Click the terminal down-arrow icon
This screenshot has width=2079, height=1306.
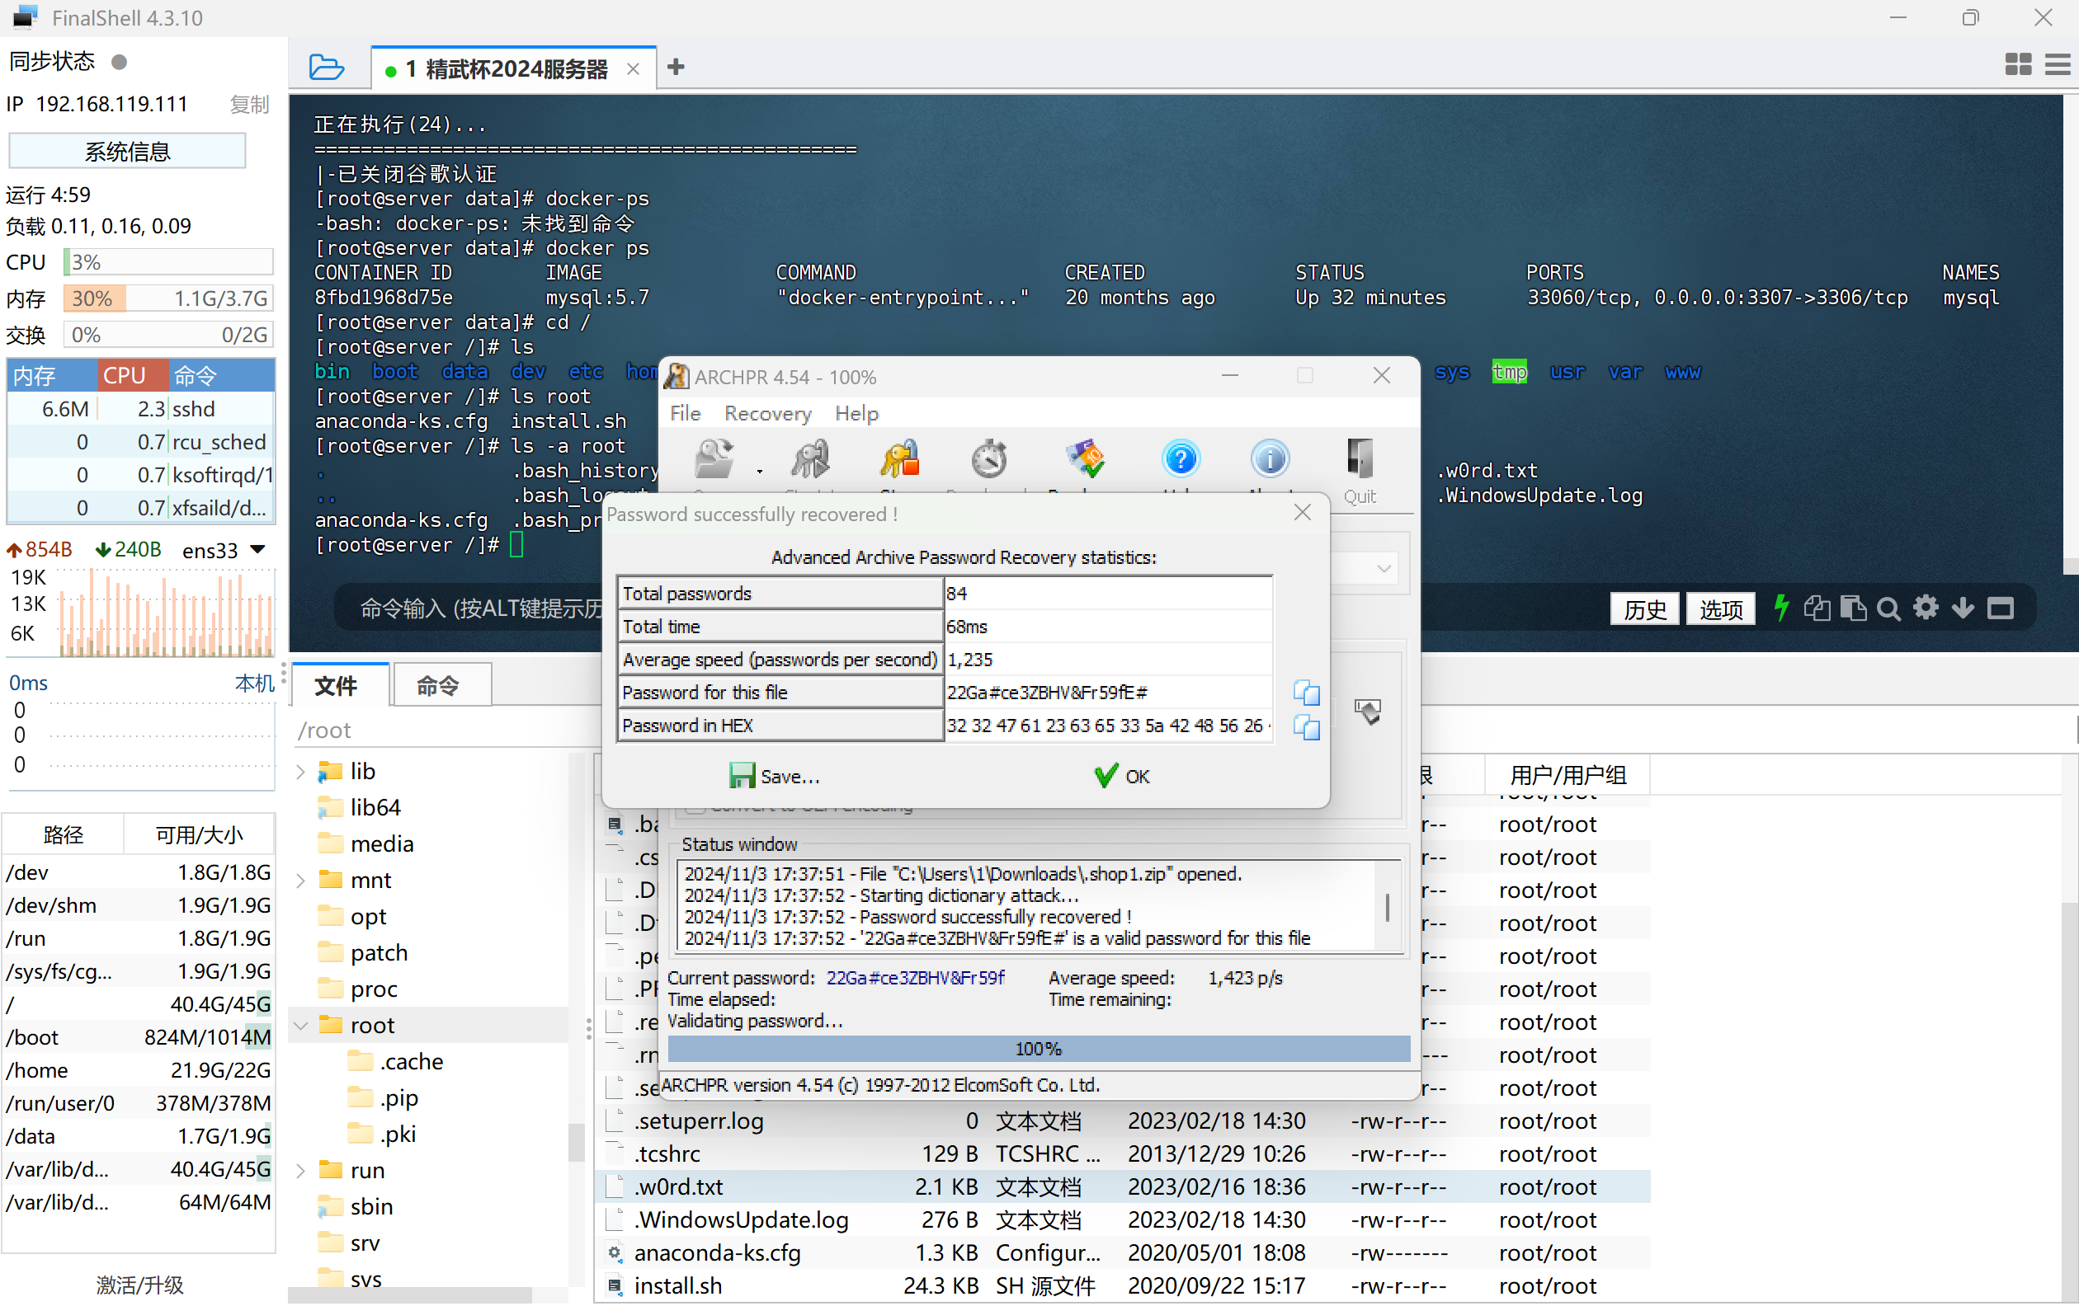[x=1963, y=608]
